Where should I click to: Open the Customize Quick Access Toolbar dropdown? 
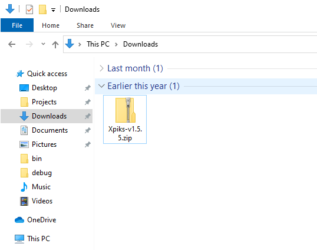[53, 9]
